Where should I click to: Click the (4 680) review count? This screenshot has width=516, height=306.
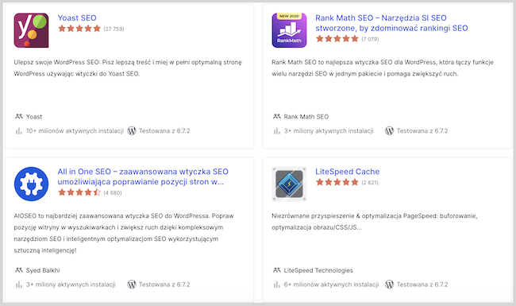point(113,192)
